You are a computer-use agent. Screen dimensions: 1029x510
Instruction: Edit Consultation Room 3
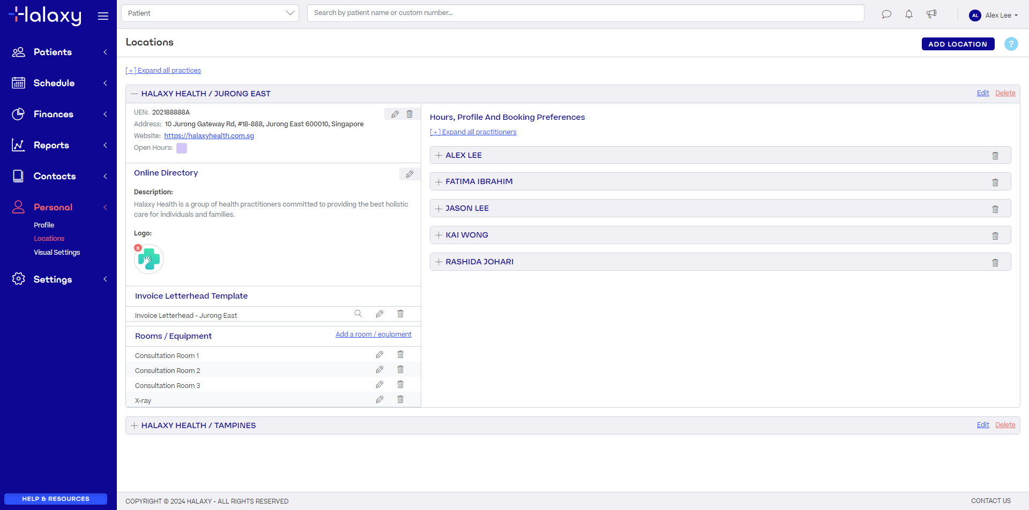coord(379,384)
